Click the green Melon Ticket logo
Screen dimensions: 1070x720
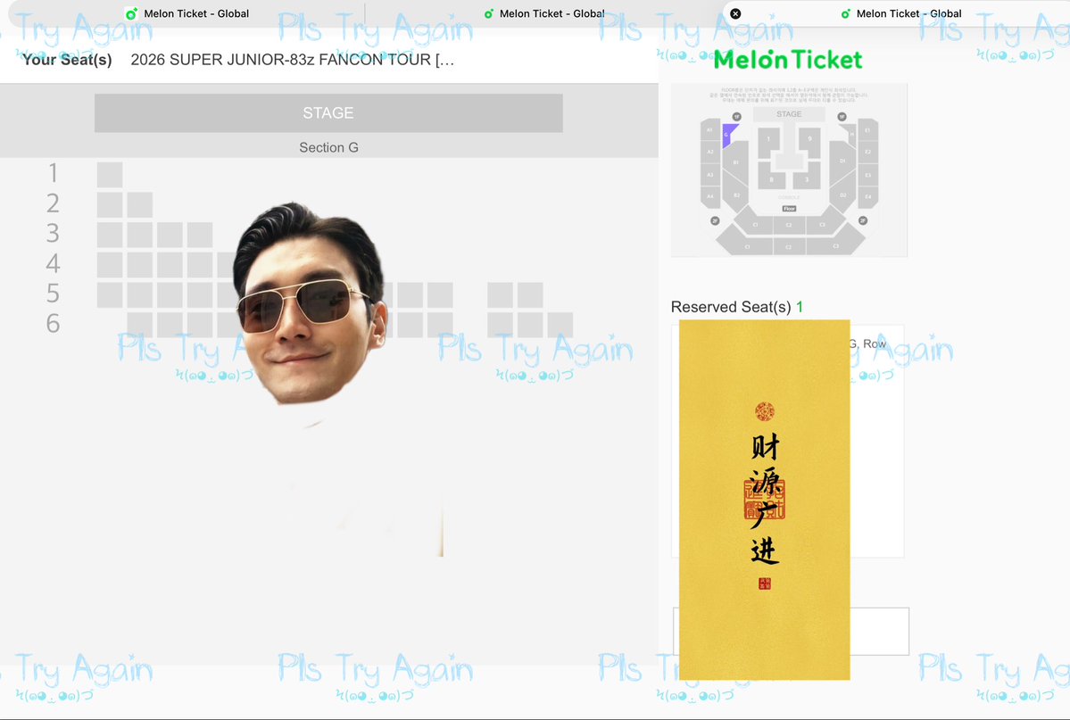[x=788, y=60]
